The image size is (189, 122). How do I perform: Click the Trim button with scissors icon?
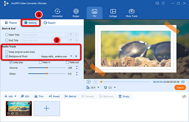(x=39, y=96)
